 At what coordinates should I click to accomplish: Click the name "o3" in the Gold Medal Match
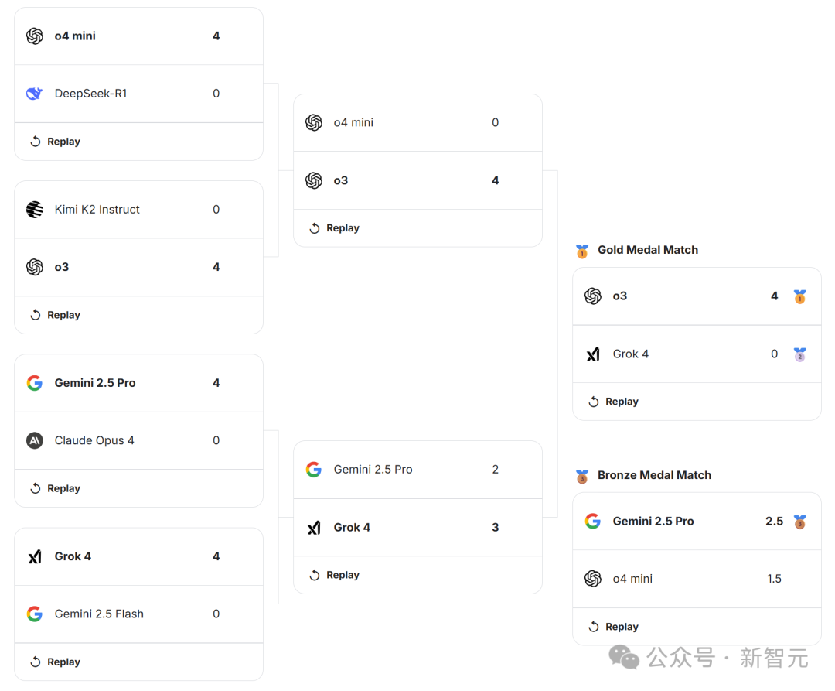(x=620, y=296)
